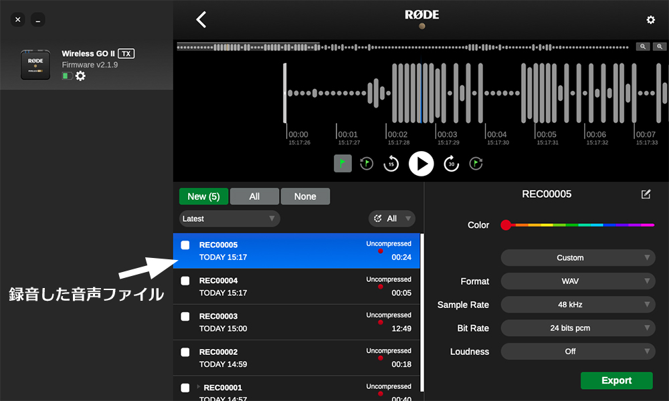This screenshot has width=669, height=401.
Task: Open app settings gear at top right
Action: (651, 19)
